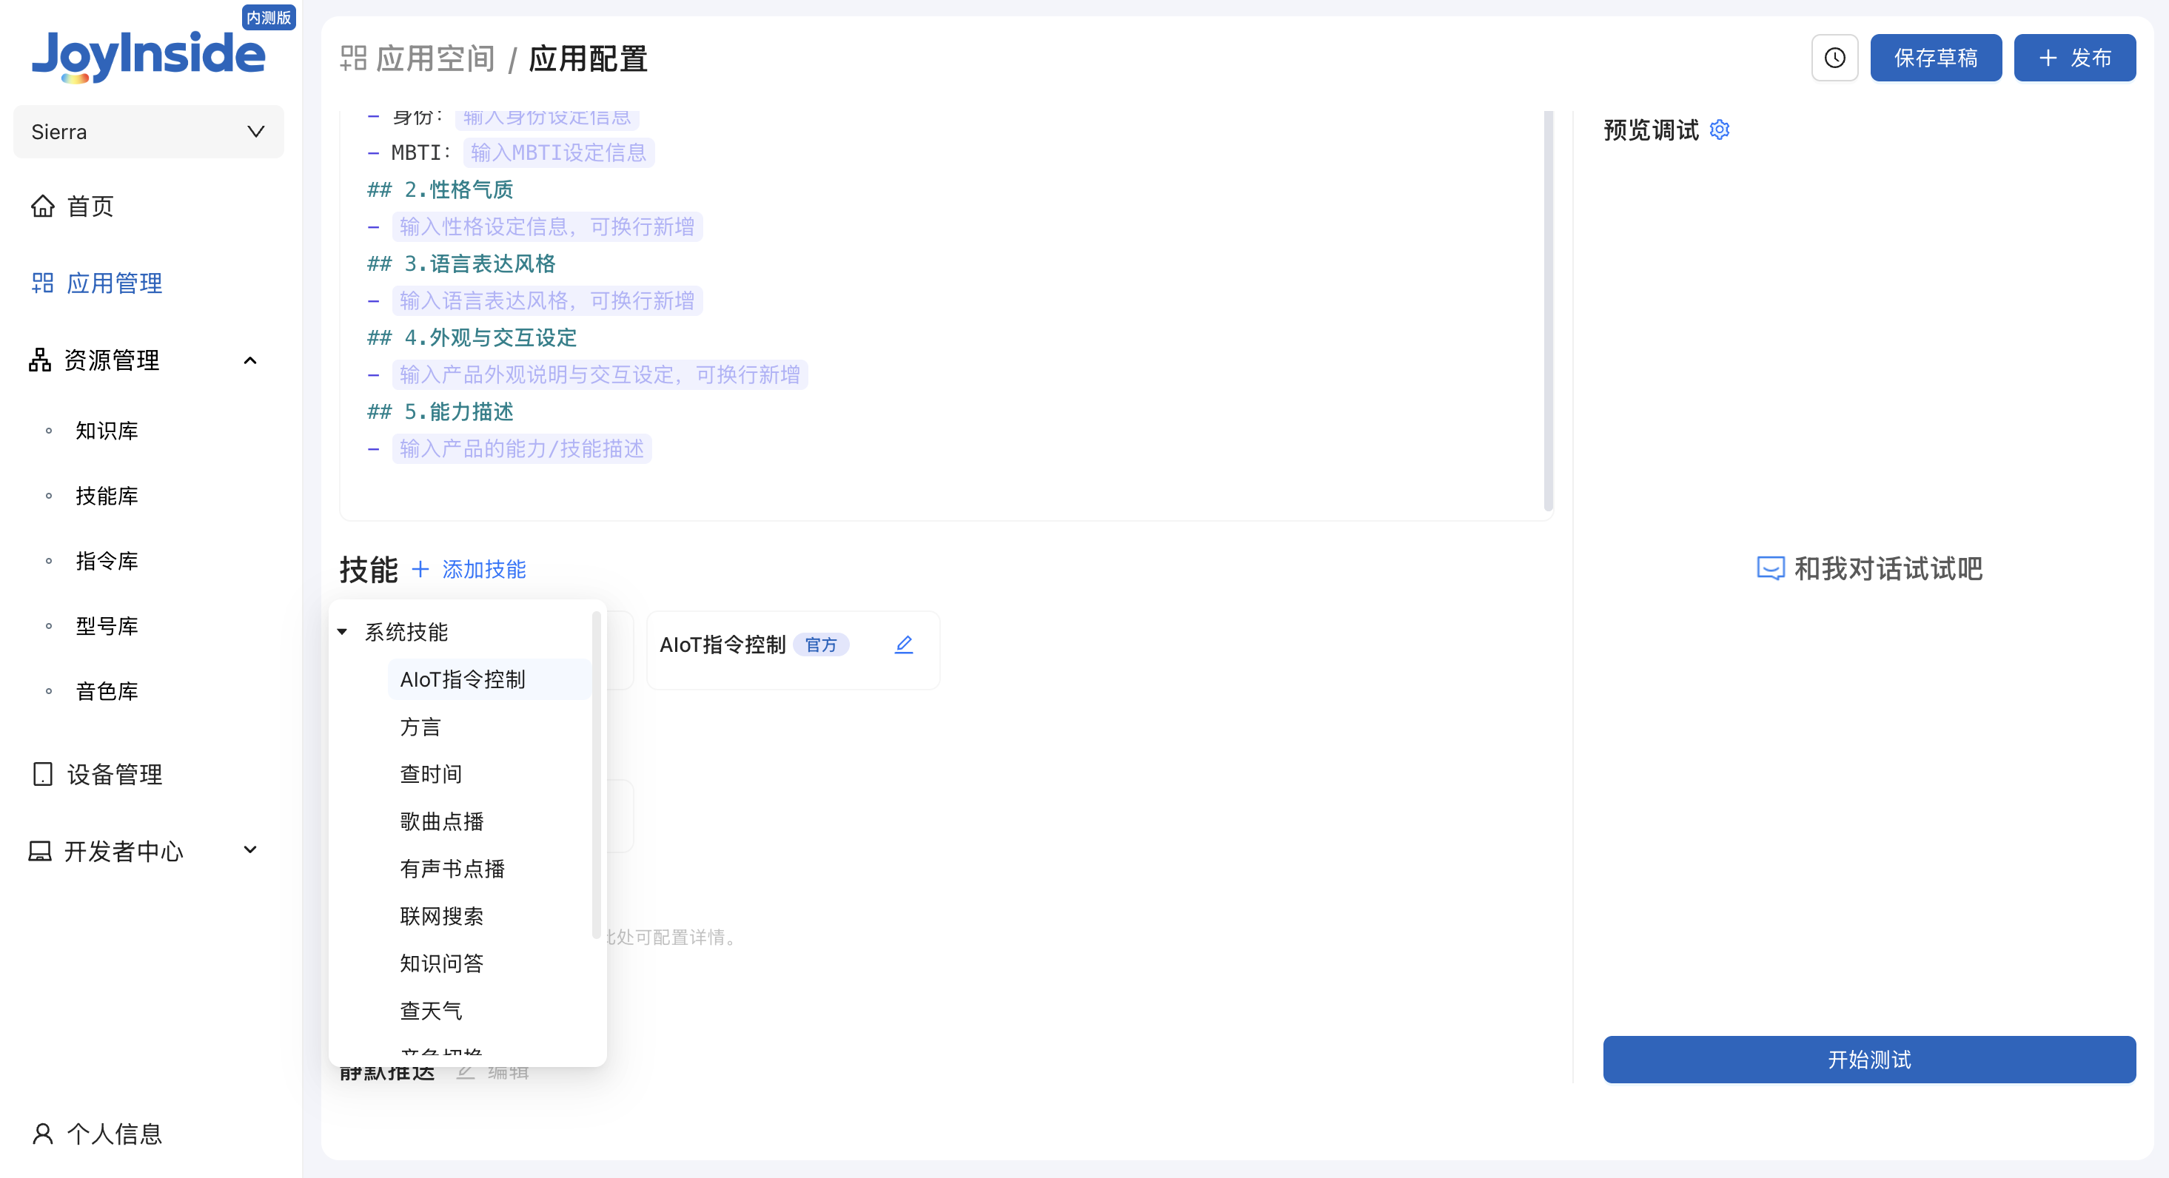Click 输入性格设定信息 placeholder field
Image resolution: width=2169 pixels, height=1178 pixels.
click(547, 226)
